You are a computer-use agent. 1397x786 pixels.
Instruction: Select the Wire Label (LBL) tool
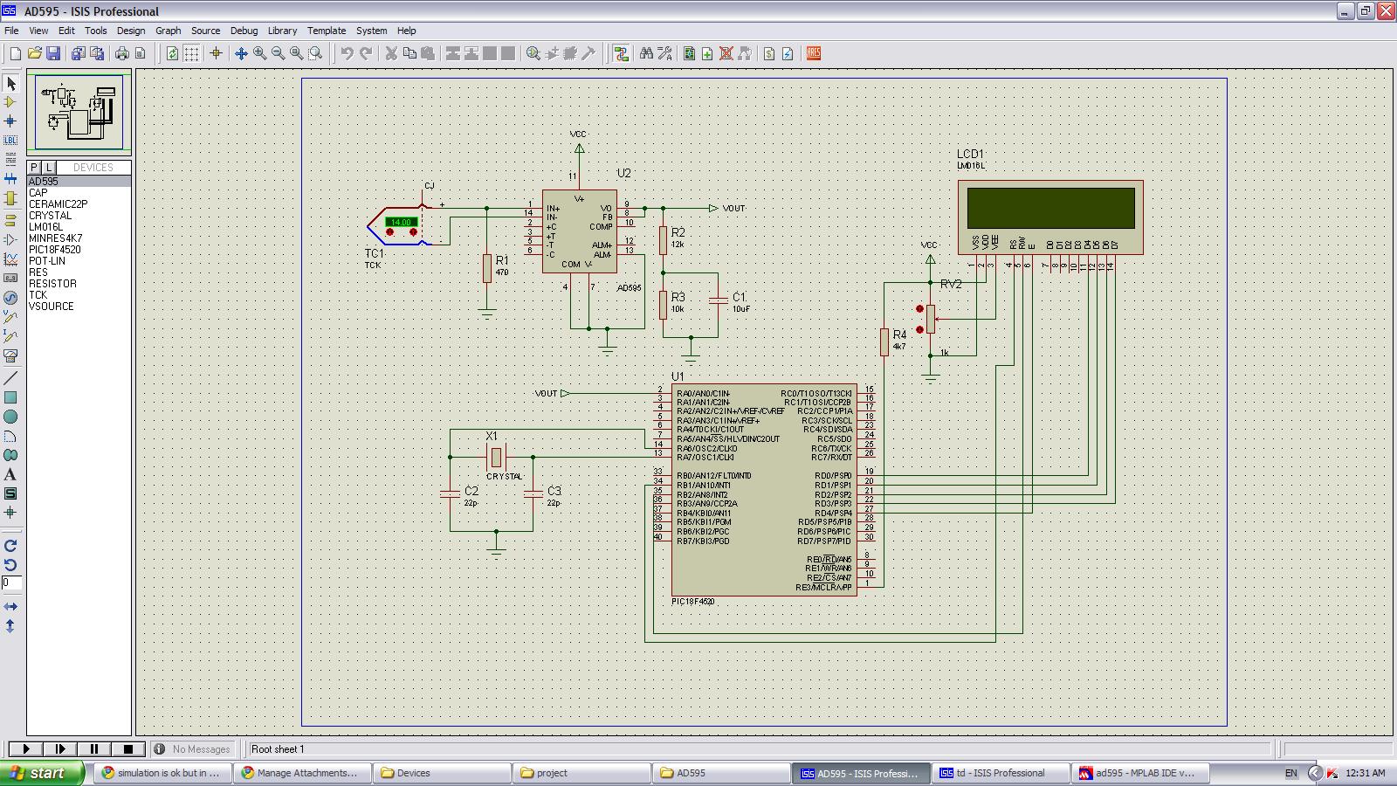tap(10, 141)
